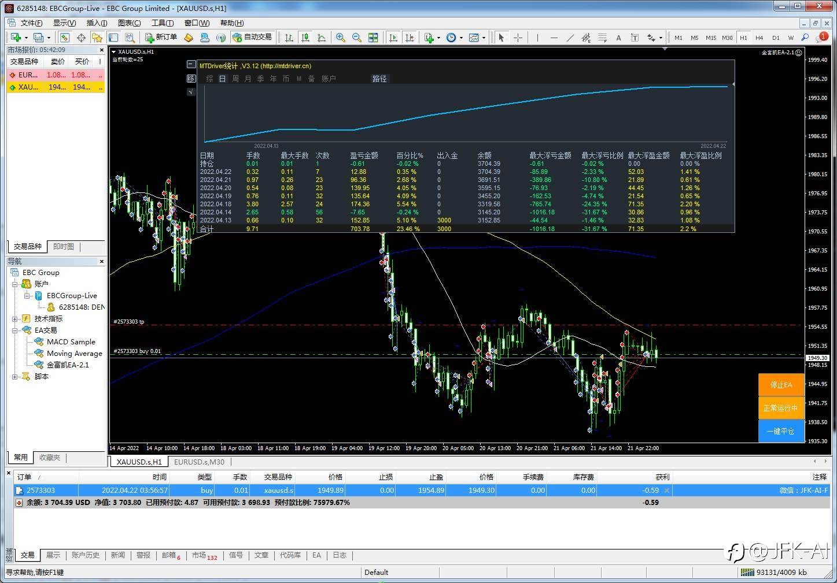Select the text A tool
The image size is (837, 583).
[x=618, y=38]
